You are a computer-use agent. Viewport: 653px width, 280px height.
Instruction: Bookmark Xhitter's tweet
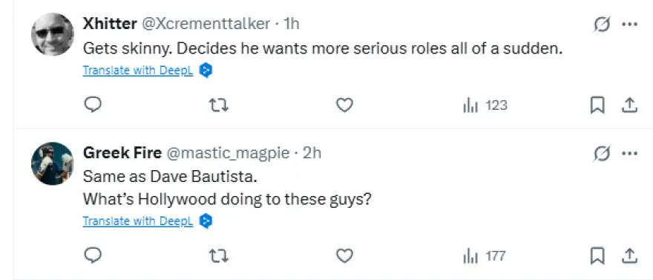tap(597, 105)
